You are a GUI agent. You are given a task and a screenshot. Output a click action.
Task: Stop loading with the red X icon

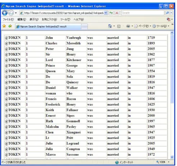coord(117,13)
